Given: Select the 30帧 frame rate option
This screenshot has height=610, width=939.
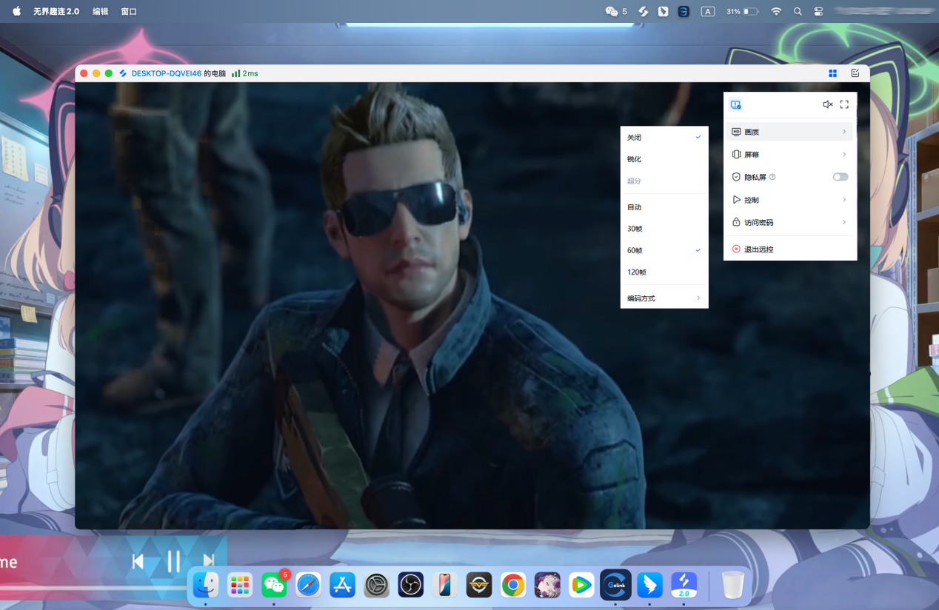Looking at the screenshot, I should pos(664,229).
